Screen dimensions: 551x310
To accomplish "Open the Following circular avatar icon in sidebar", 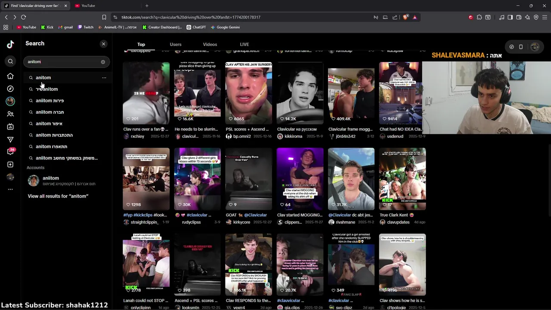I will click(x=10, y=101).
